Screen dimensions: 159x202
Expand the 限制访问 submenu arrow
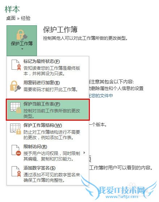tap(84, 152)
